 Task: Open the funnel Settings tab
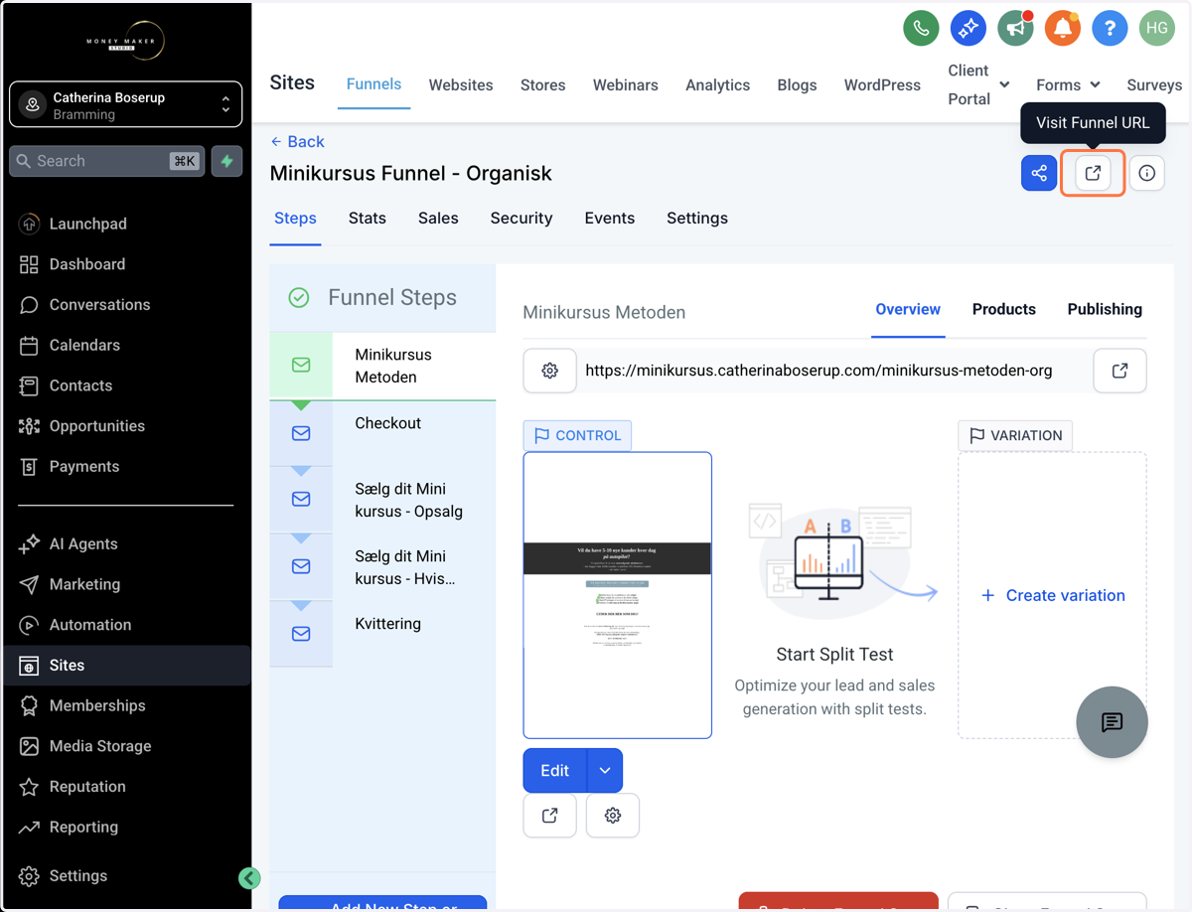(x=697, y=218)
